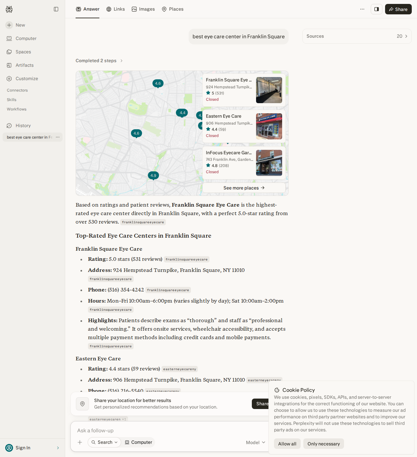Switch to the Places tab
This screenshot has width=417, height=457.
[173, 9]
